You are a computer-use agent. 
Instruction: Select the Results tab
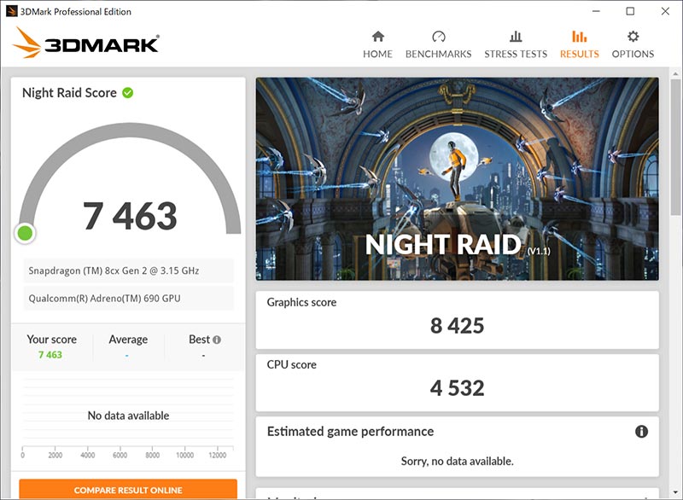click(579, 44)
